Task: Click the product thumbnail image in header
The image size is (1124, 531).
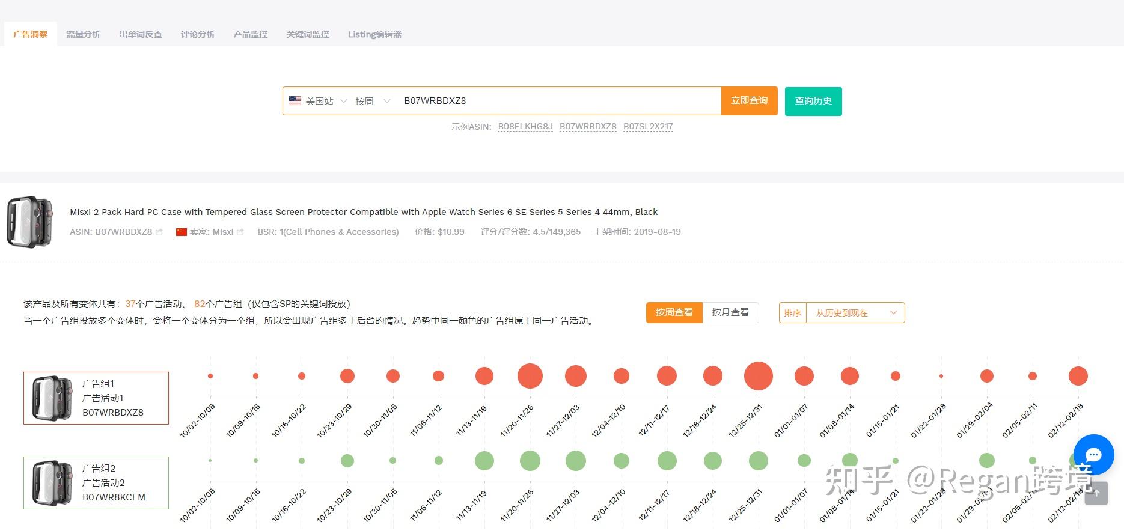Action: pyautogui.click(x=29, y=222)
